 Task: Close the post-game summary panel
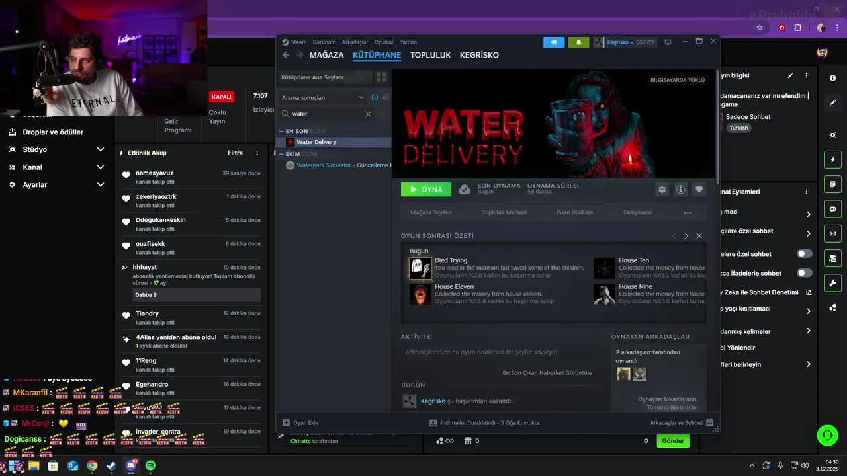tap(699, 236)
